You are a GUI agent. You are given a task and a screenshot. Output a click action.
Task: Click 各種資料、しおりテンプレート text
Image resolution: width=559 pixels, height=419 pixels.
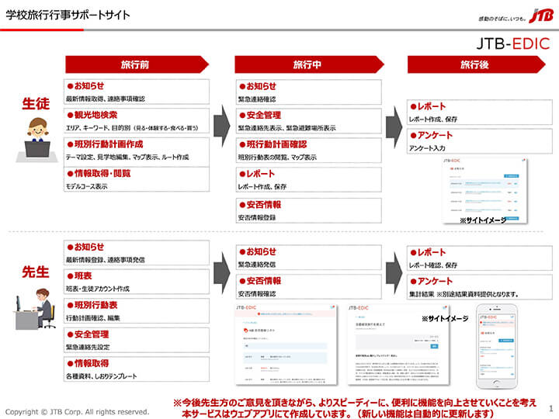tap(101, 376)
